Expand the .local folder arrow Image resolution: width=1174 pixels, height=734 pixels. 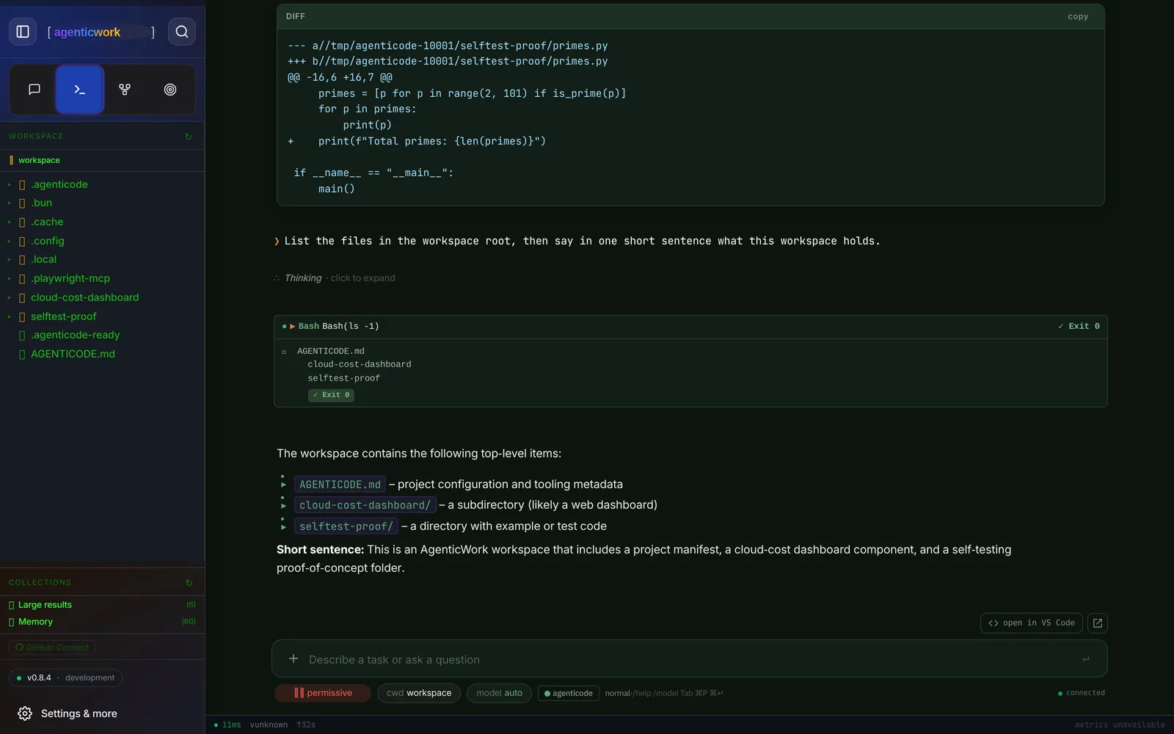coord(9,260)
